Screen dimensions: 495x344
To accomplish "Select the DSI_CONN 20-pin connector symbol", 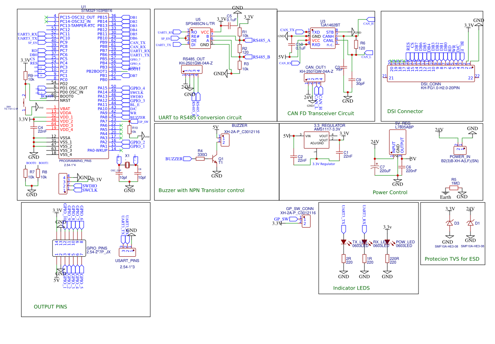I will pos(431,74).
